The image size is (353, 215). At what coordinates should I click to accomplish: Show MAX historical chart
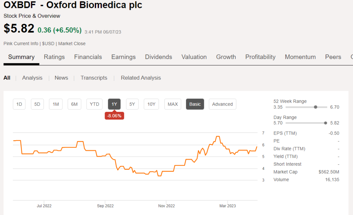173,104
